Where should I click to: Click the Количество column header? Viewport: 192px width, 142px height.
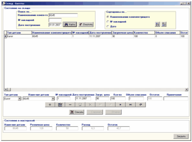click(144, 33)
